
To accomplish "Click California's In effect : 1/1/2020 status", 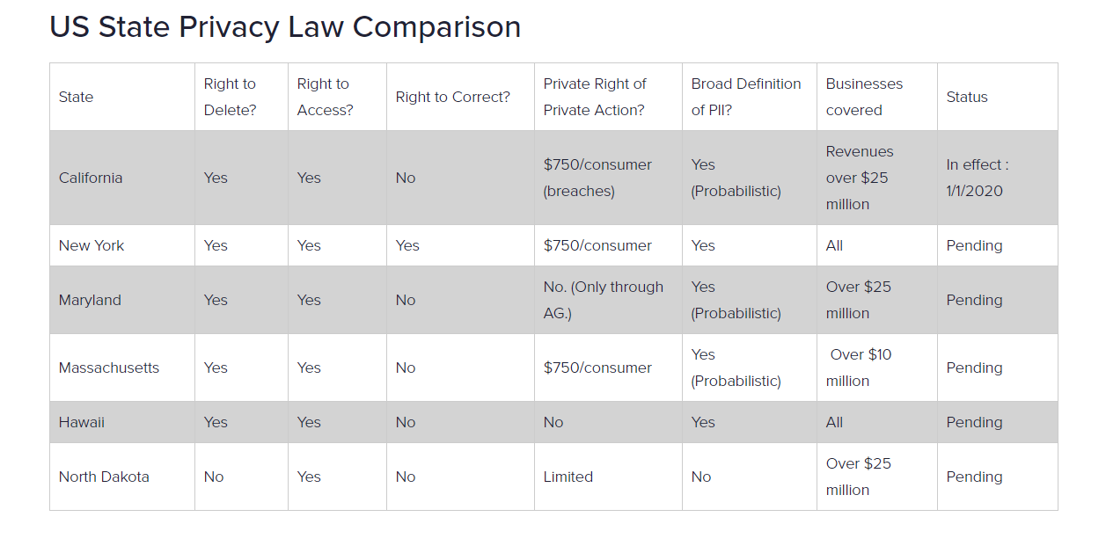I will point(978,178).
